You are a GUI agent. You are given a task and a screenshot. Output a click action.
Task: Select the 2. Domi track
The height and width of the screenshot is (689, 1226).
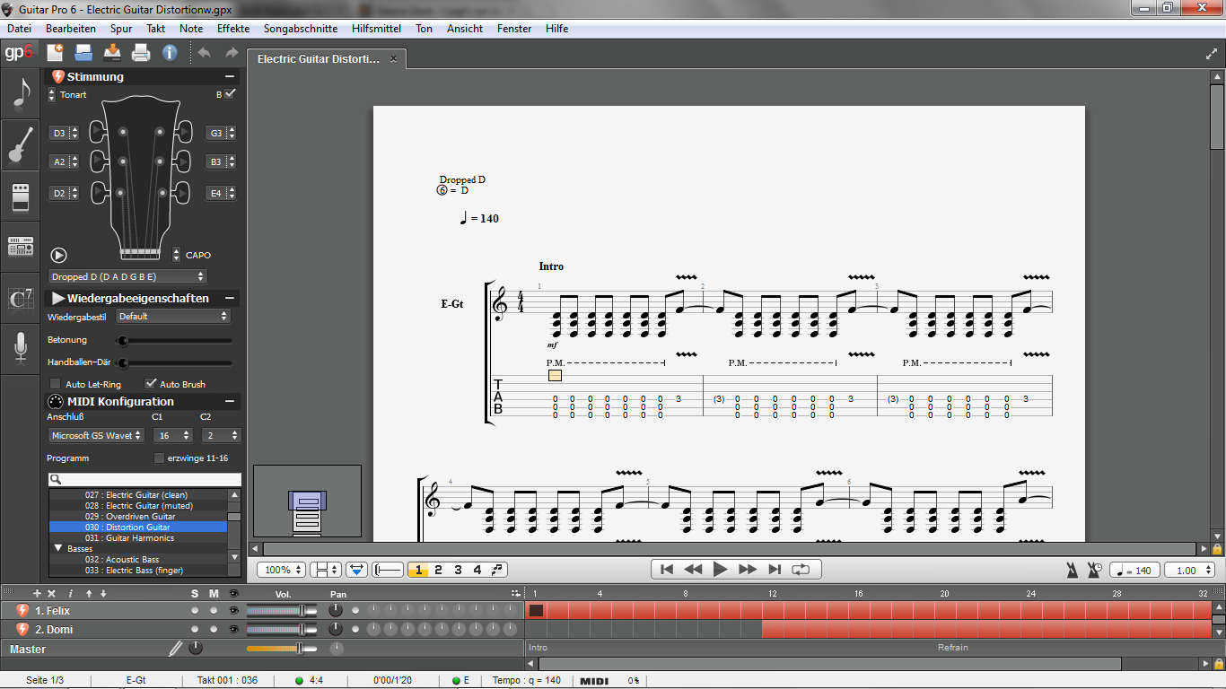tap(54, 629)
